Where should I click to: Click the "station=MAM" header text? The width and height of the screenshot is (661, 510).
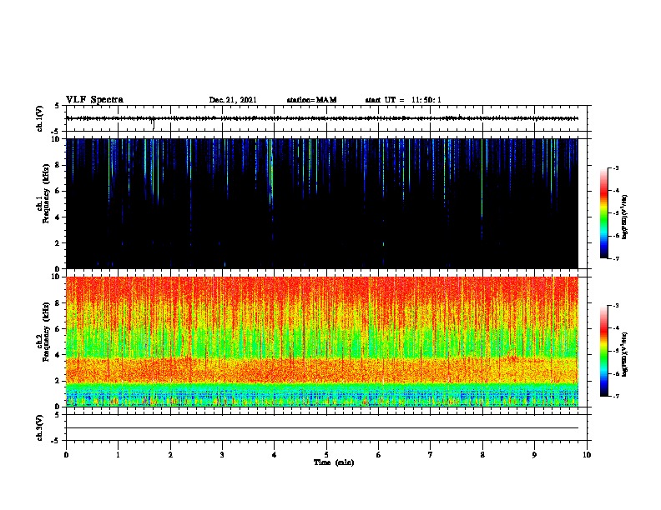click(x=311, y=100)
